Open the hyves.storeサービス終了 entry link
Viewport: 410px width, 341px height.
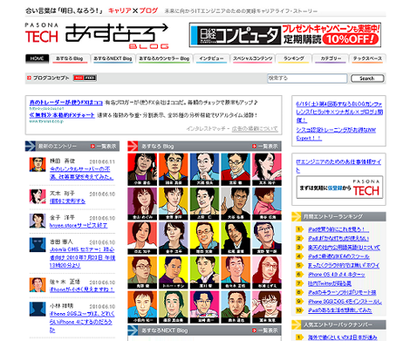point(79,225)
